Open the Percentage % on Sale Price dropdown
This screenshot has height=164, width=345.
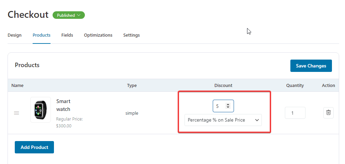pos(223,120)
